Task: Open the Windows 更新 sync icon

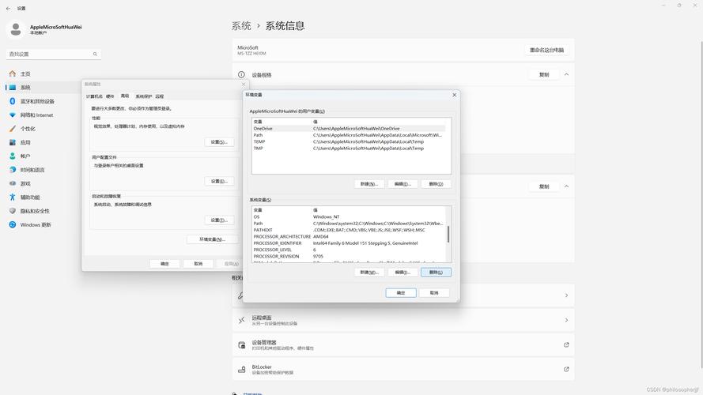Action: (x=13, y=225)
